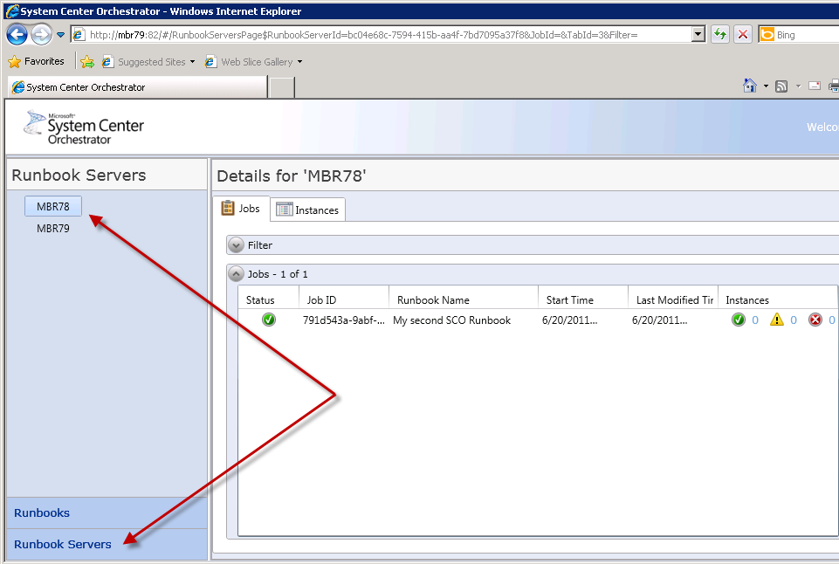Select MBR78 runbook server

(x=53, y=207)
